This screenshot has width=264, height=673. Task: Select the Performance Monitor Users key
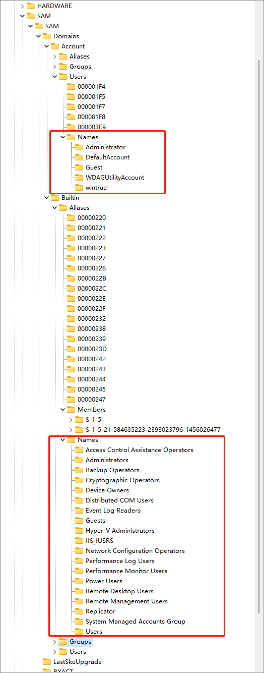click(126, 571)
